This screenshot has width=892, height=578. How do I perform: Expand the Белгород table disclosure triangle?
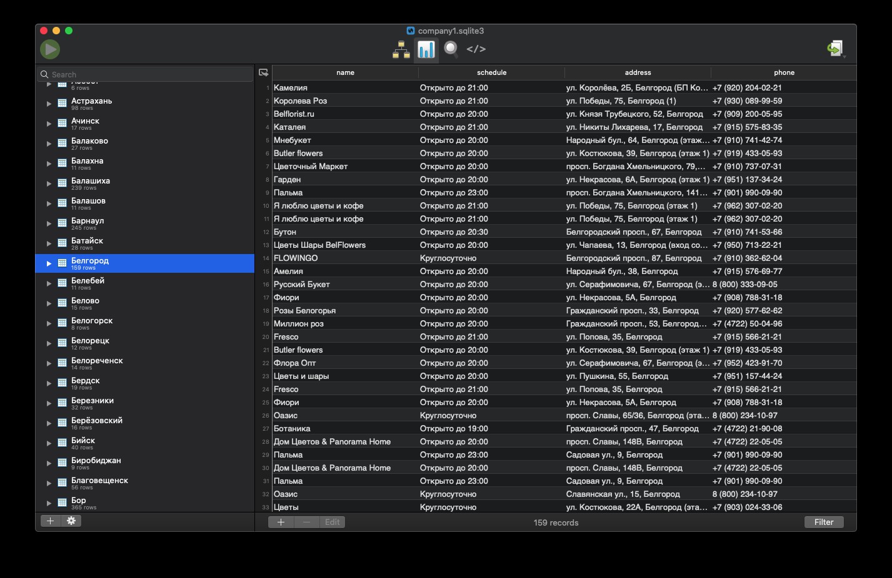pyautogui.click(x=49, y=263)
